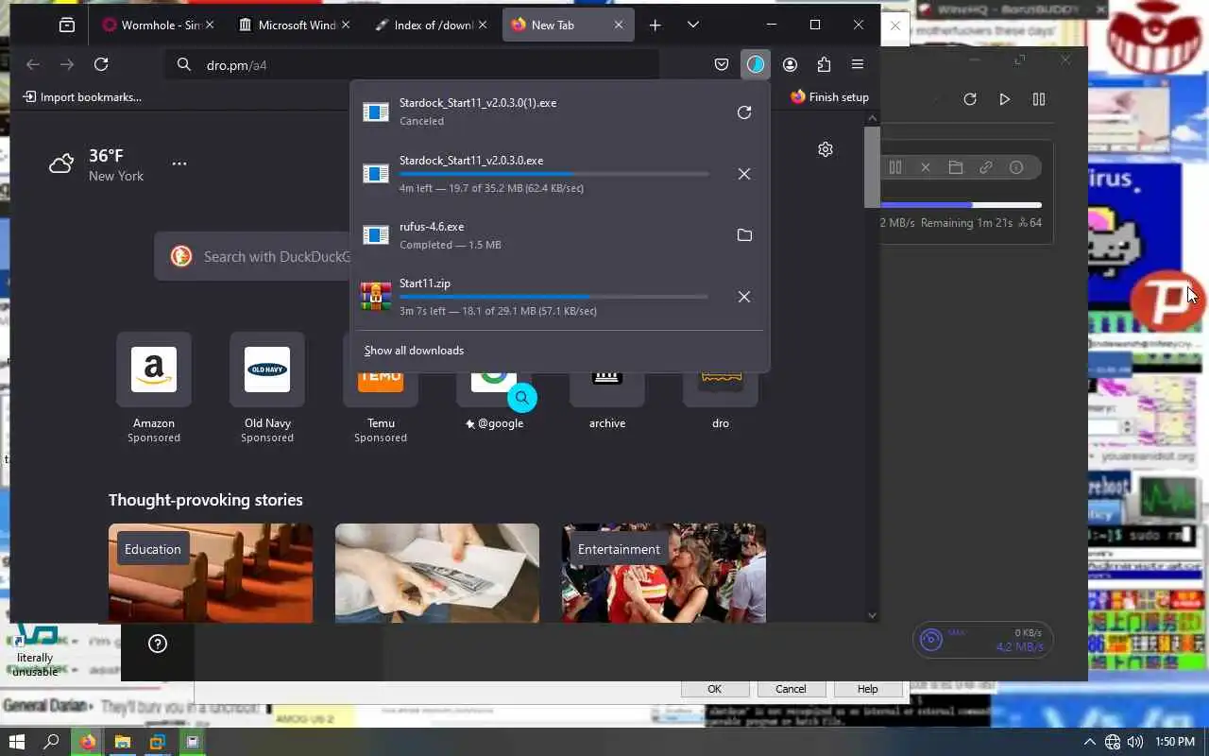Open the money envelope story card
This screenshot has width=1209, height=756.
coord(437,573)
